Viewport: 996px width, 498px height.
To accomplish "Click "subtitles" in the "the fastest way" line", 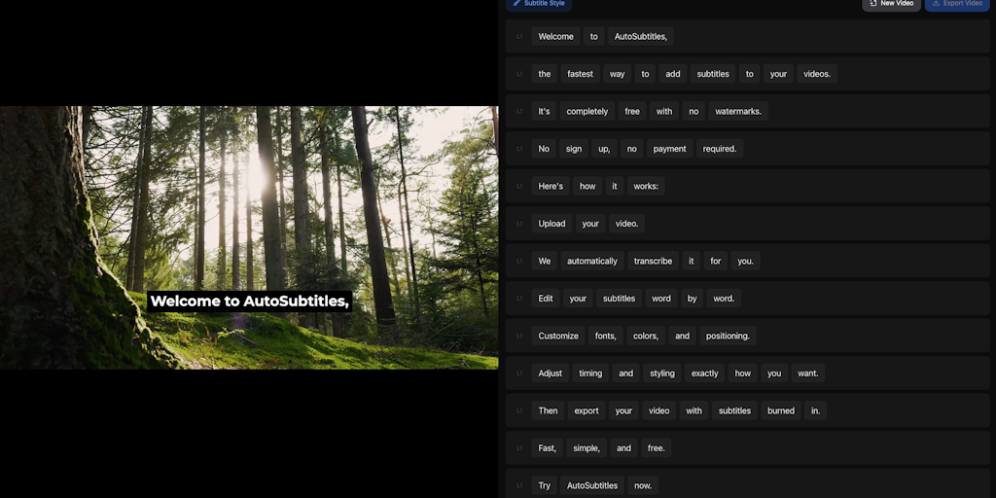I will coord(713,74).
